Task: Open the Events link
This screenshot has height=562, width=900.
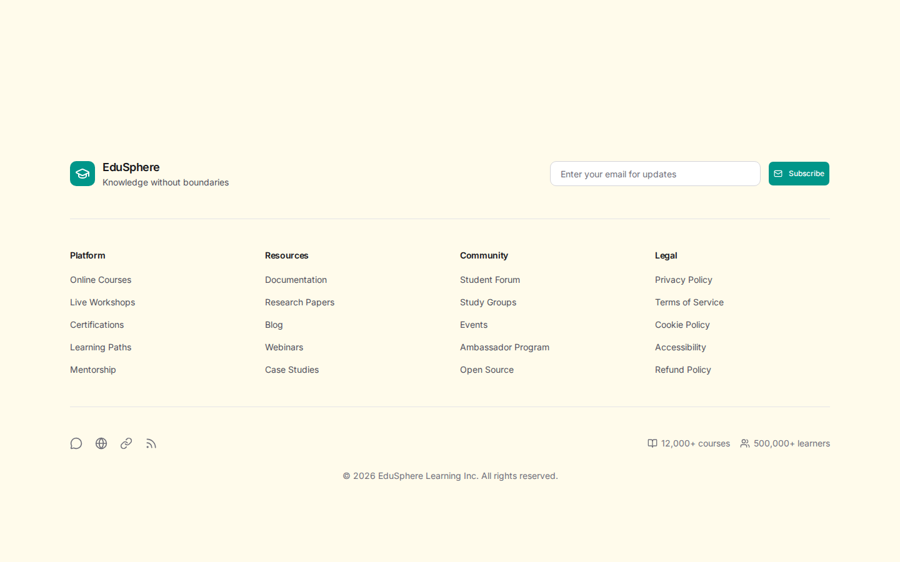Action: [x=474, y=325]
